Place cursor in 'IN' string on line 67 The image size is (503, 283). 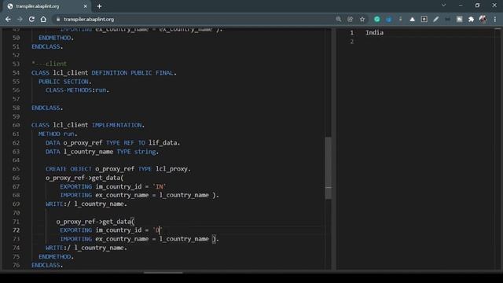(160, 186)
